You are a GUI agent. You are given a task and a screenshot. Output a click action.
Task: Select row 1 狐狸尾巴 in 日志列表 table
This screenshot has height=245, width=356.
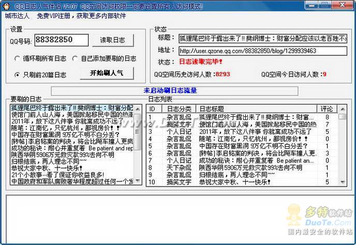[x=243, y=117]
